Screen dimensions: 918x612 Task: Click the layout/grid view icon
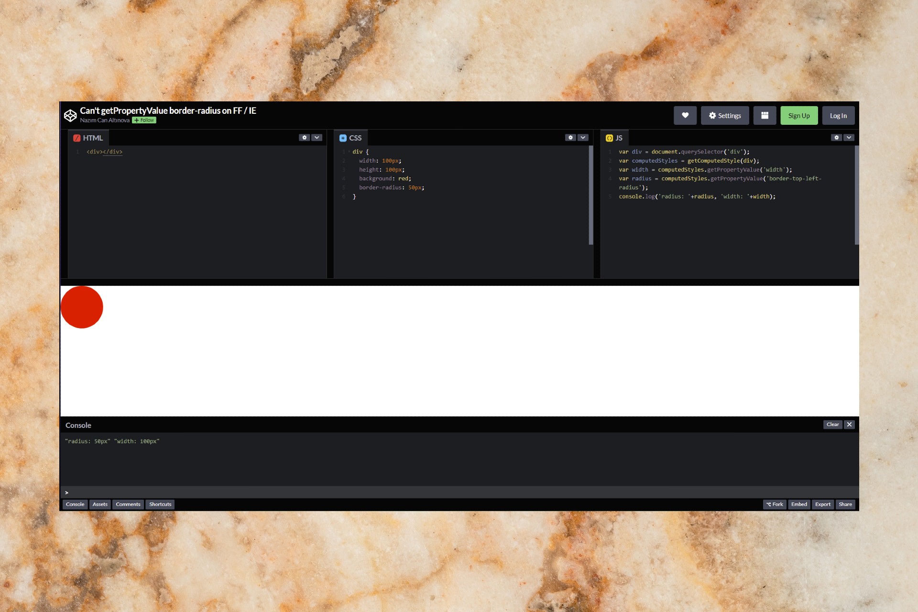pos(765,115)
